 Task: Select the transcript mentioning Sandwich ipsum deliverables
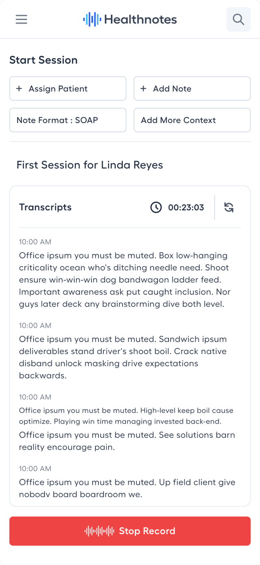coord(123,357)
